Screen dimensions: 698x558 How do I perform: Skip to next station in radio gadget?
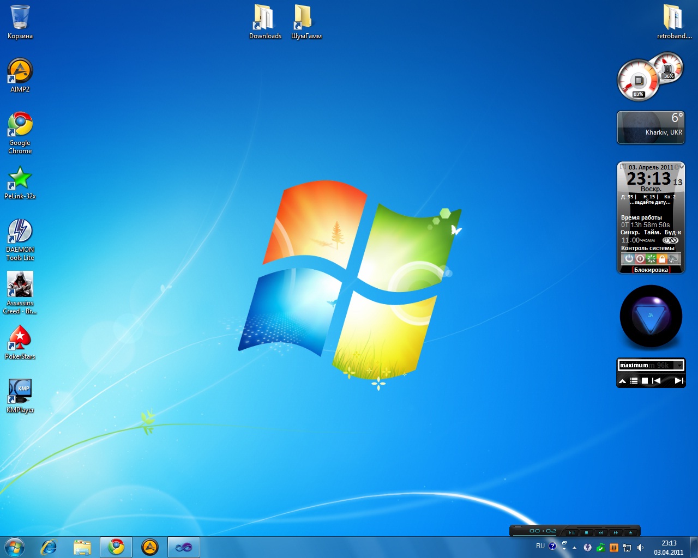coord(679,381)
